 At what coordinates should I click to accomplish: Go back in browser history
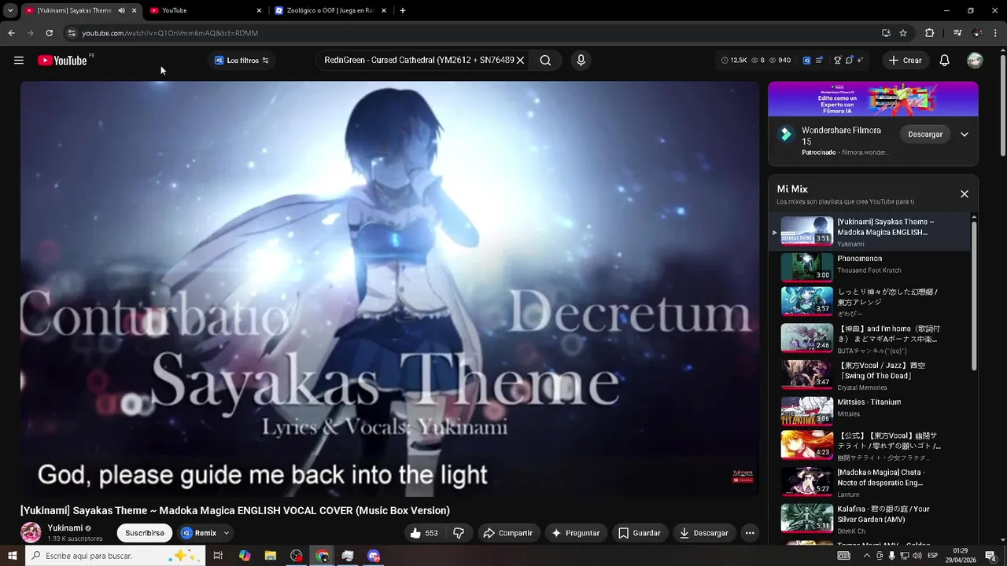click(x=11, y=33)
